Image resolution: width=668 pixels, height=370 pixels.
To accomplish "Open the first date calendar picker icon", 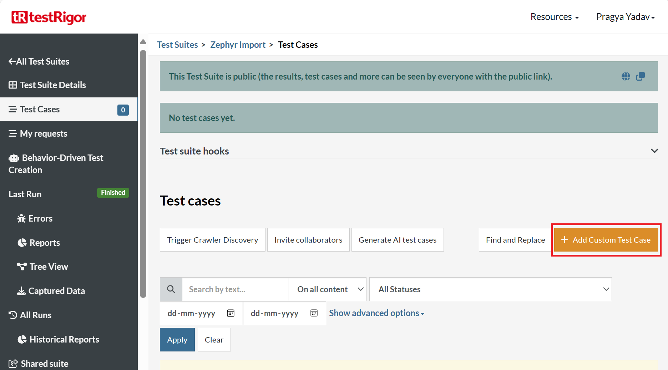I will coord(231,313).
